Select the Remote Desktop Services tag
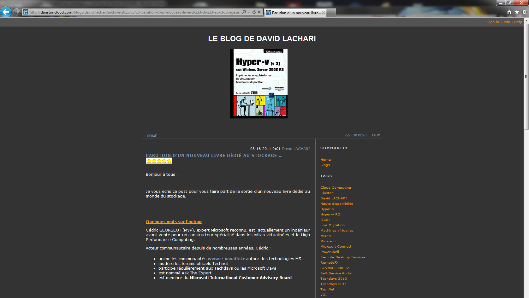Screen dimensions: 529x298 click(x=343, y=257)
